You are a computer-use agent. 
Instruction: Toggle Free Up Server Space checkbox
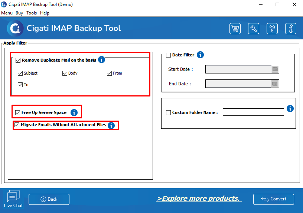pyautogui.click(x=17, y=112)
